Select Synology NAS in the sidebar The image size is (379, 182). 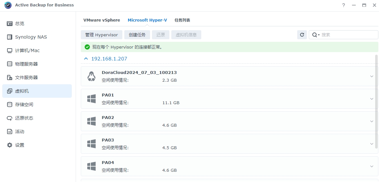click(x=31, y=37)
